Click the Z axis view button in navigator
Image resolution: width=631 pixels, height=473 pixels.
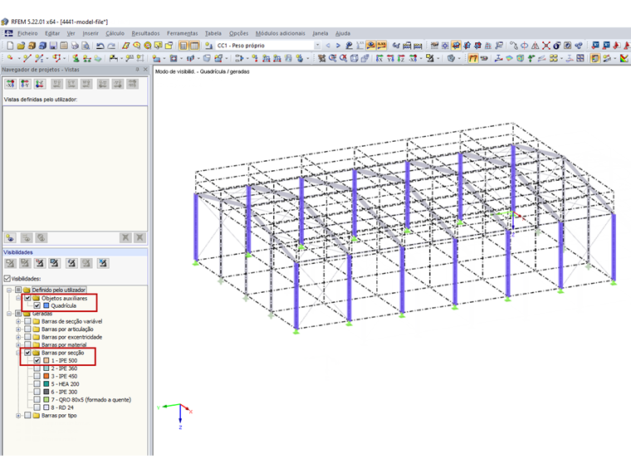tap(40, 84)
